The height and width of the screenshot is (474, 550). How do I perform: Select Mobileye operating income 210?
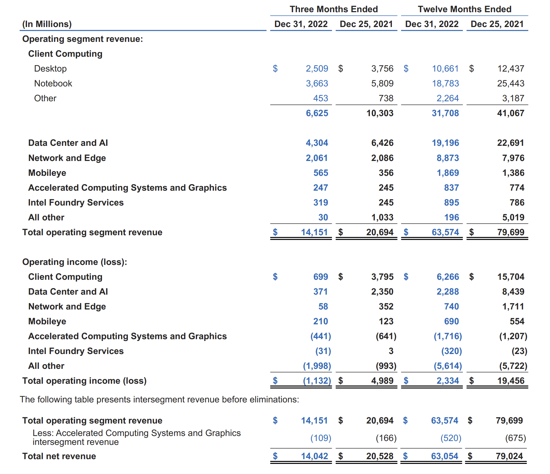pyautogui.click(x=320, y=321)
